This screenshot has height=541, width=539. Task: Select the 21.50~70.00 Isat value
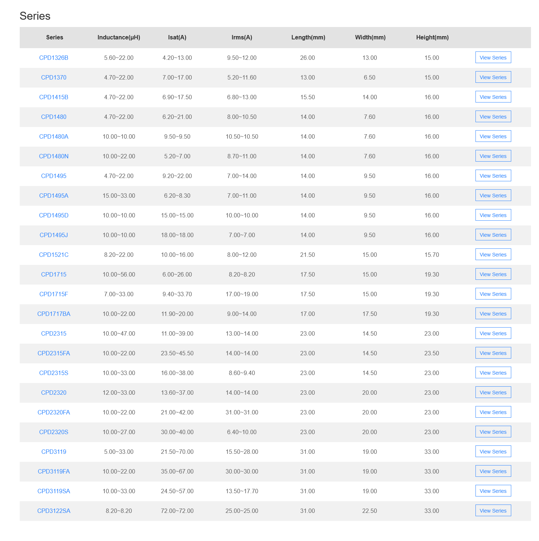tap(177, 452)
